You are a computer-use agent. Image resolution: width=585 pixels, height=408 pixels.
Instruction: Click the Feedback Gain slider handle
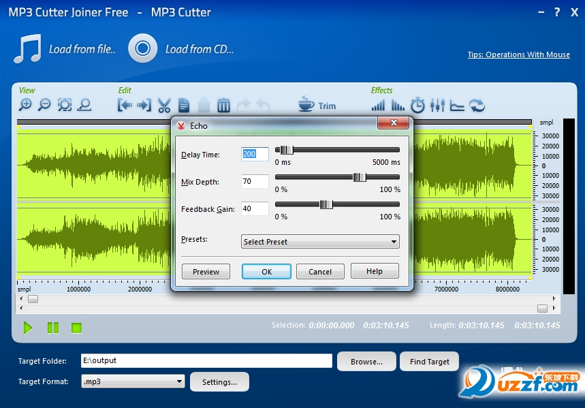coord(326,204)
